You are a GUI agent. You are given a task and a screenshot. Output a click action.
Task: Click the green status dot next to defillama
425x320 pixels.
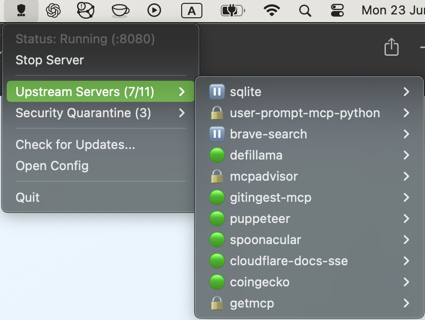[x=217, y=155]
